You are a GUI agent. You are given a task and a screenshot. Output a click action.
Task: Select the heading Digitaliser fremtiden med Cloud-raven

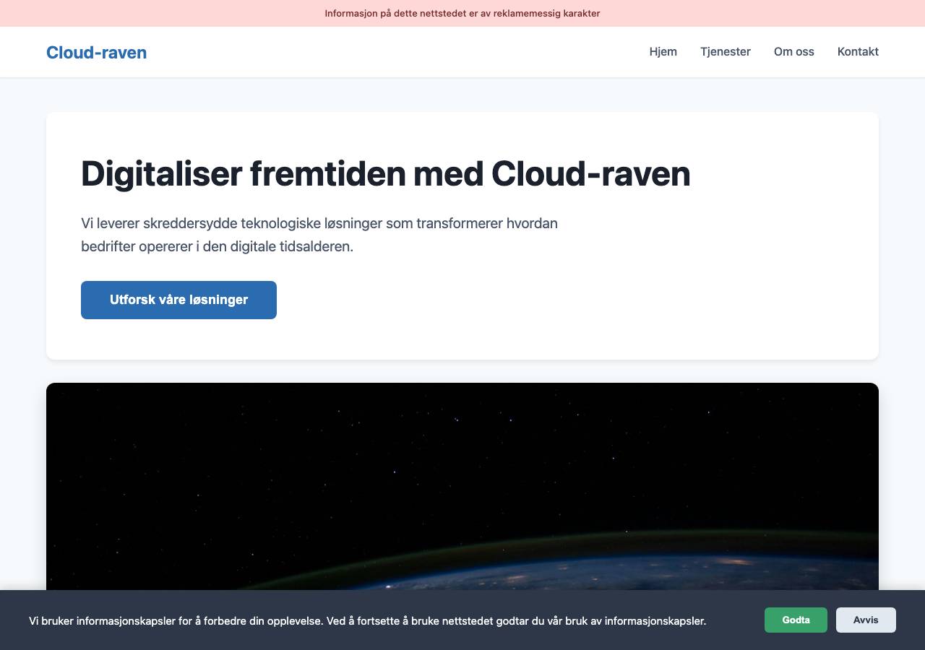coord(385,173)
